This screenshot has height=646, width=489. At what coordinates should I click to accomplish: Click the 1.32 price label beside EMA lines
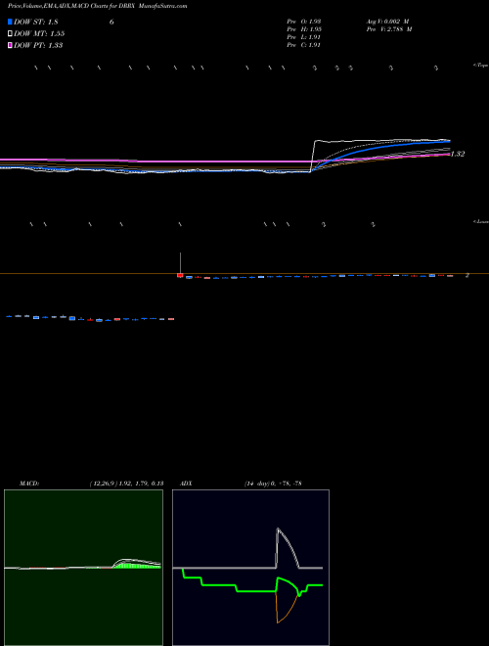[x=458, y=154]
